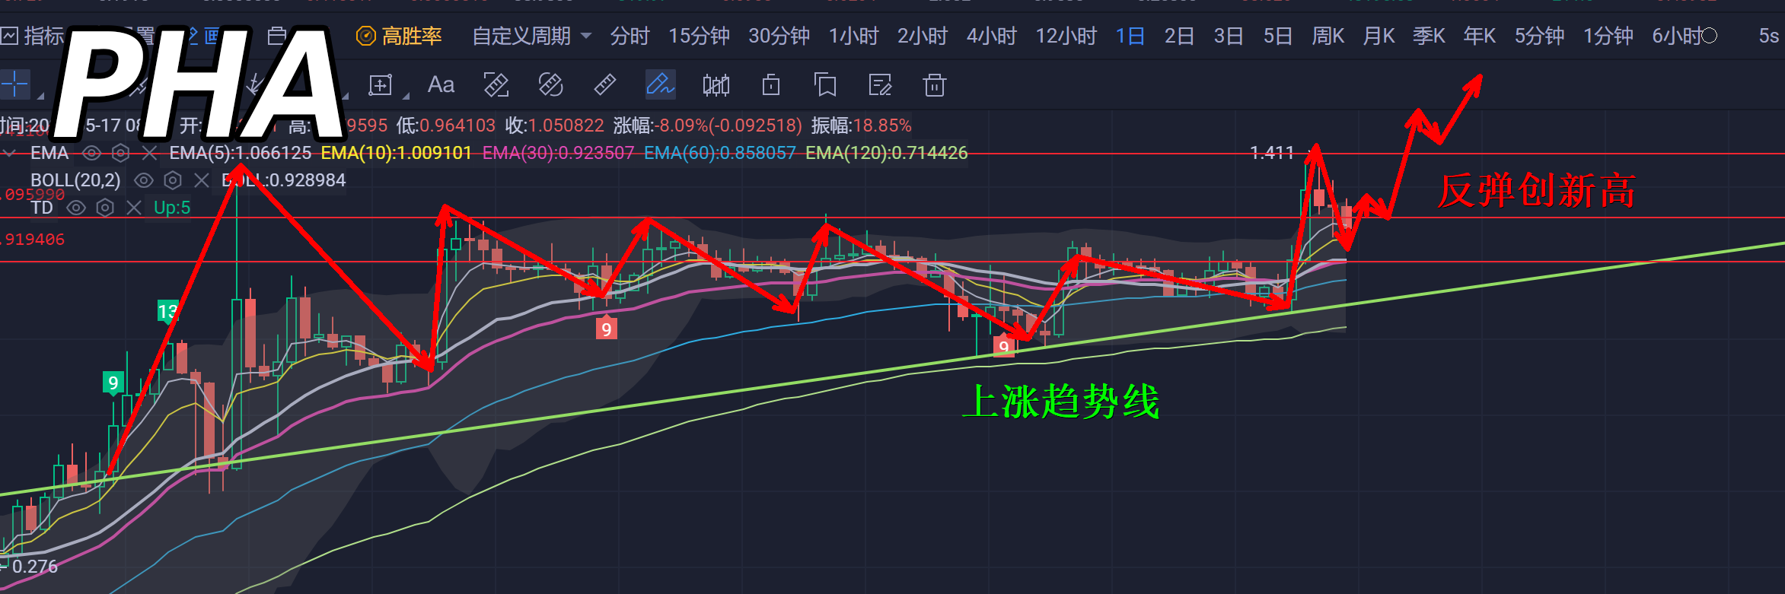Select the plain ruler measuring tool

605,85
